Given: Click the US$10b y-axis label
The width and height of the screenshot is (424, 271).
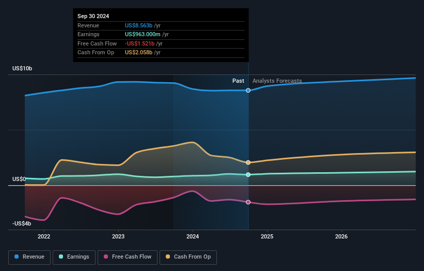Looking at the screenshot, I should pos(22,68).
